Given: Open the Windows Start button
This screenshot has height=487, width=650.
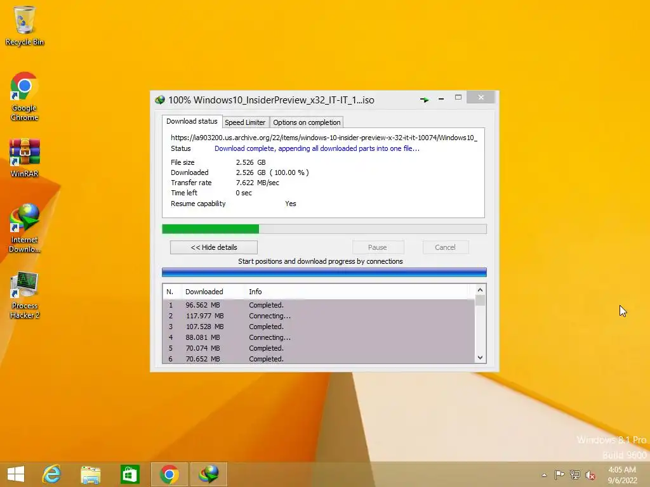Looking at the screenshot, I should coord(16,474).
